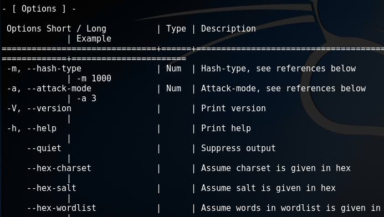Click the '-a 3' example text
384x217 pixels.
[86, 99]
